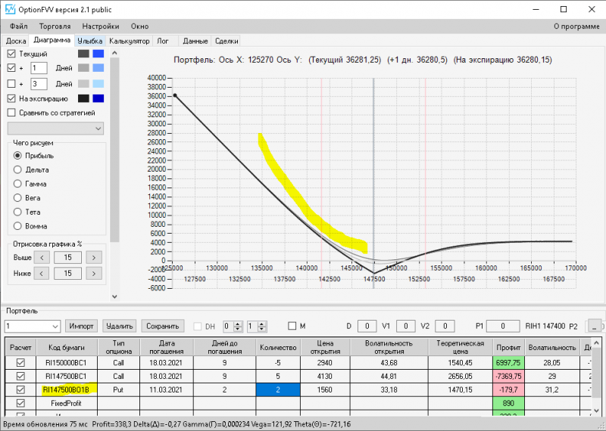Toggle the Текущий checkbox
The image size is (606, 431).
pyautogui.click(x=11, y=54)
